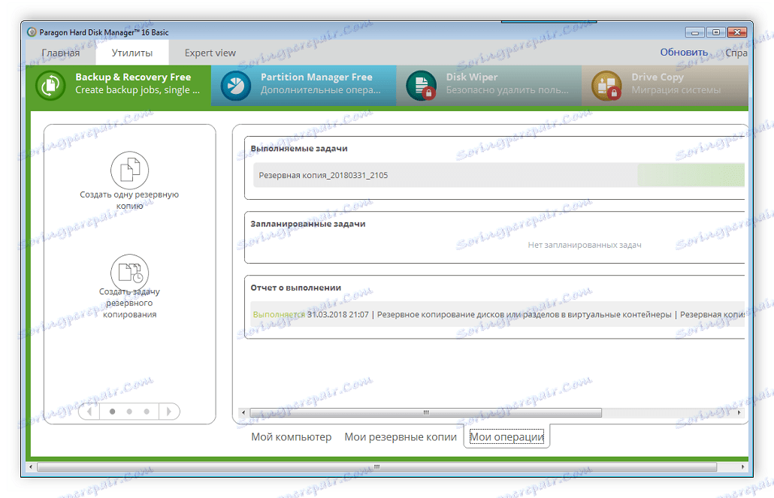The height and width of the screenshot is (498, 774).
Task: Open the Мой компьютер view
Action: [292, 436]
